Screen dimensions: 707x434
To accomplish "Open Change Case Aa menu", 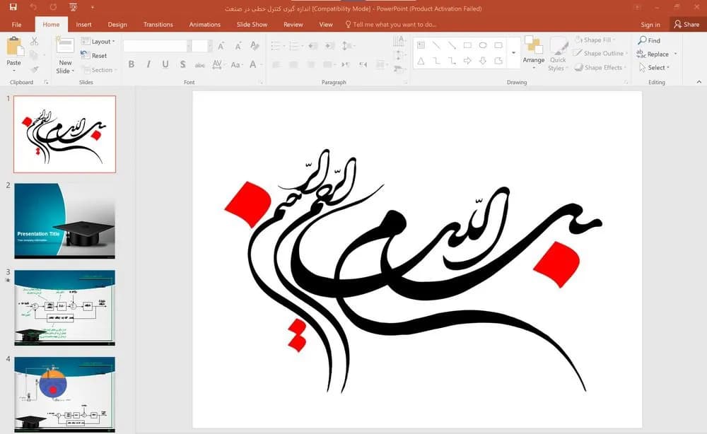I will (236, 65).
